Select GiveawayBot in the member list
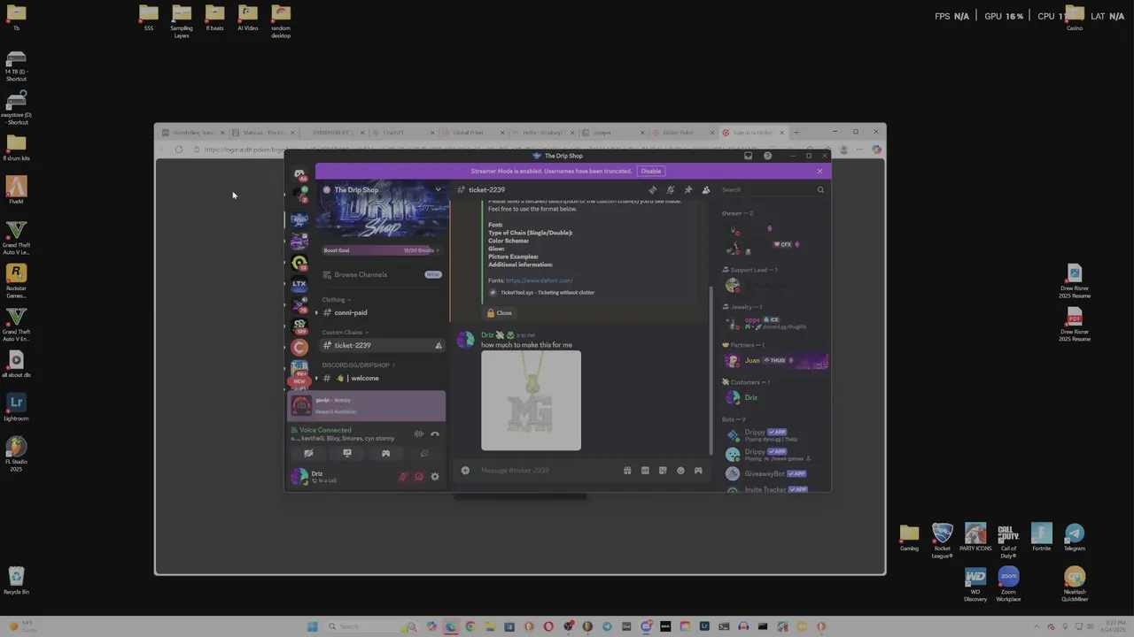Screen dimensions: 1134x637 point(776,473)
